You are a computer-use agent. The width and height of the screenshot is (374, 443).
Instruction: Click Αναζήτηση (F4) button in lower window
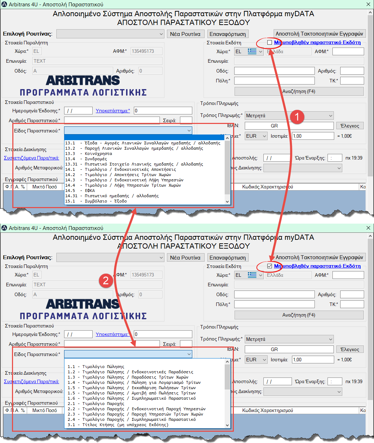coord(299,315)
